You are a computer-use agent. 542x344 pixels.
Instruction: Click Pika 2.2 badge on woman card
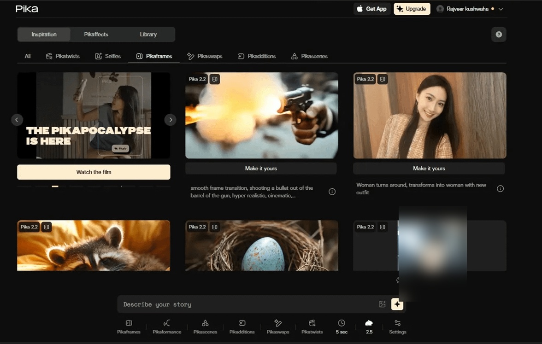tap(365, 79)
